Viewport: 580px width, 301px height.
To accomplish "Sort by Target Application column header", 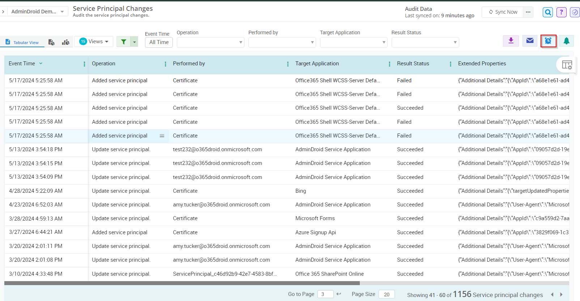I will (x=317, y=64).
